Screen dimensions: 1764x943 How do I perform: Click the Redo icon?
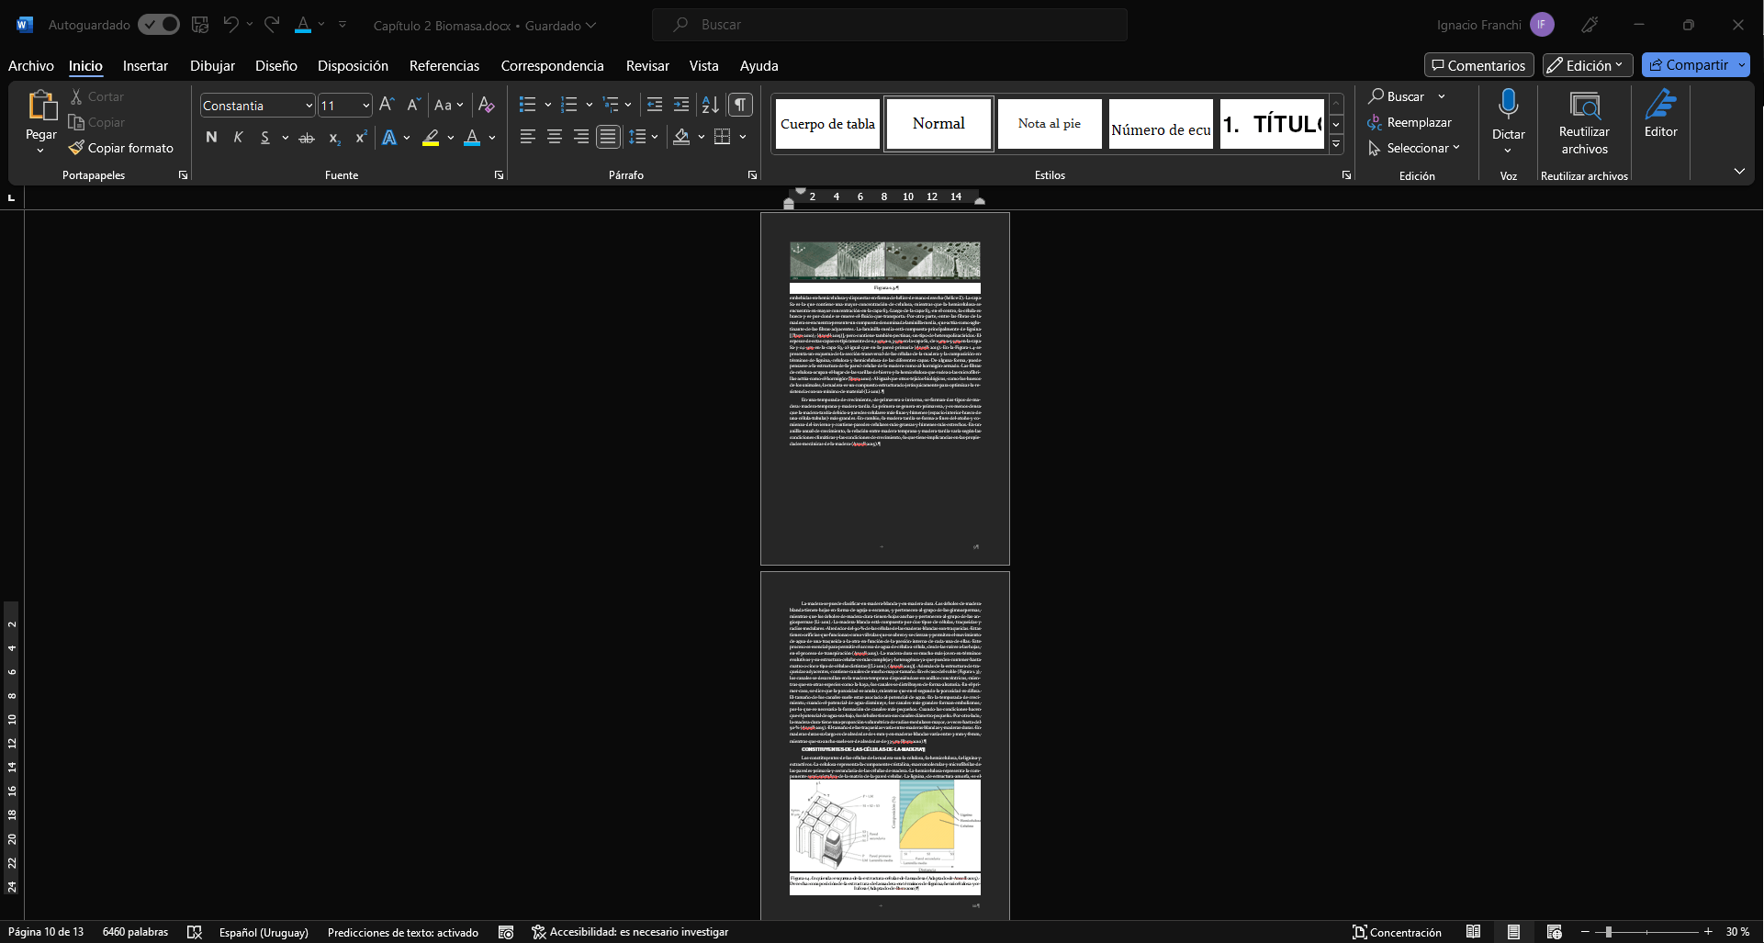(272, 25)
